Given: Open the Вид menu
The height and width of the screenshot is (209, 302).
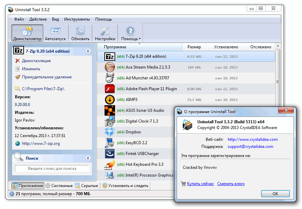Looking at the screenshot, I should coord(55,19).
